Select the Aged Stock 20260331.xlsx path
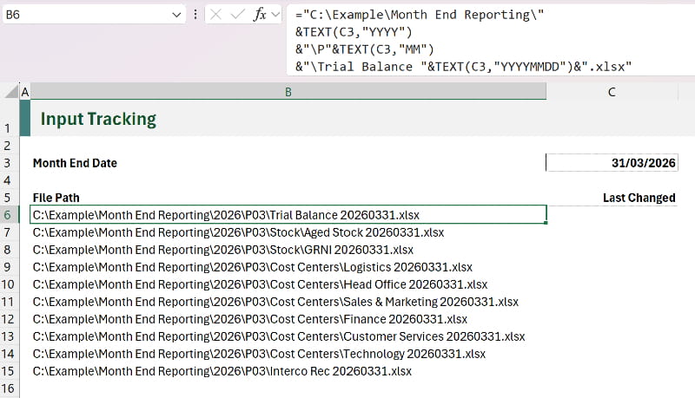 click(288, 232)
